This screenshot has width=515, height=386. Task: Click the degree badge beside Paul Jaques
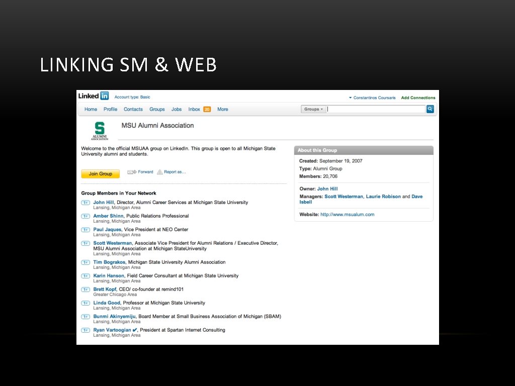point(85,230)
